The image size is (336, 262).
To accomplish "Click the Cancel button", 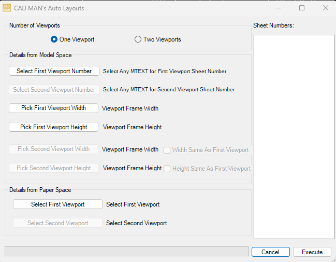I will 270,252.
